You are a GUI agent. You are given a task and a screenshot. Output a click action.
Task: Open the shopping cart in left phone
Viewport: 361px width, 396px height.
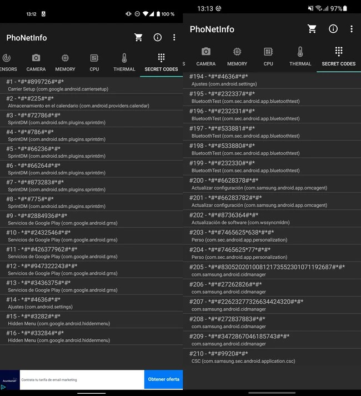coord(138,37)
